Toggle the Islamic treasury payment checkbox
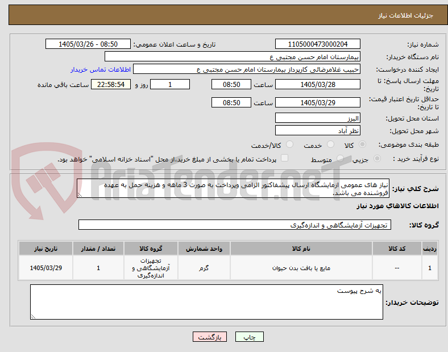448x352 pixels. 285,158
